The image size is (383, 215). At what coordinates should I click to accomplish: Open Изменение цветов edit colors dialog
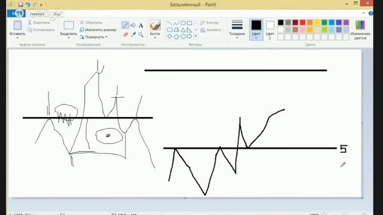coord(360,30)
